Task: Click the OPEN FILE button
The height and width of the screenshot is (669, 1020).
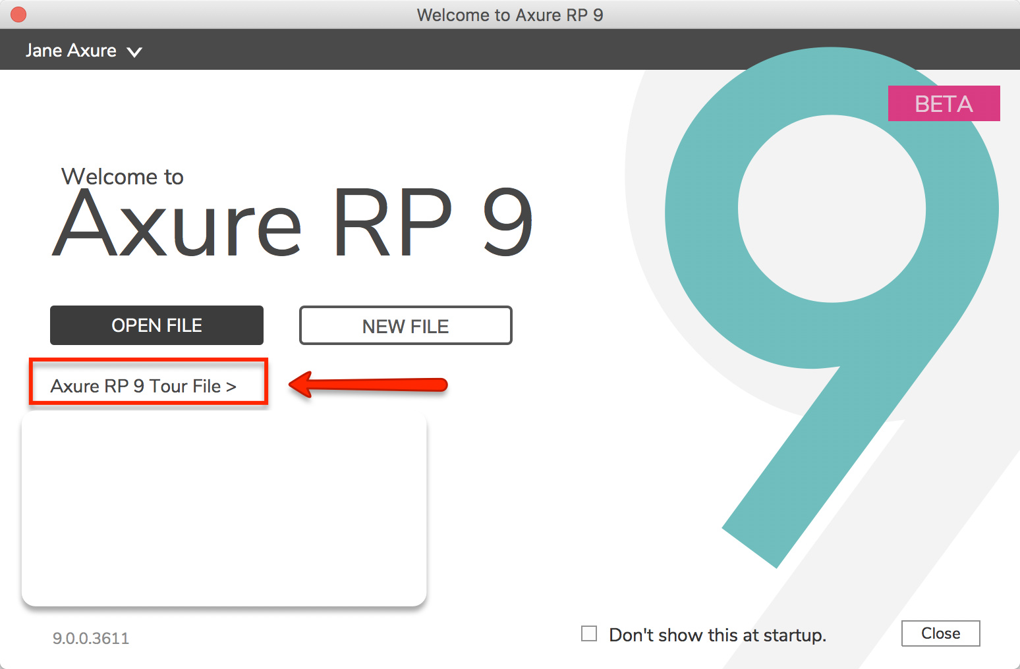Action: [156, 325]
